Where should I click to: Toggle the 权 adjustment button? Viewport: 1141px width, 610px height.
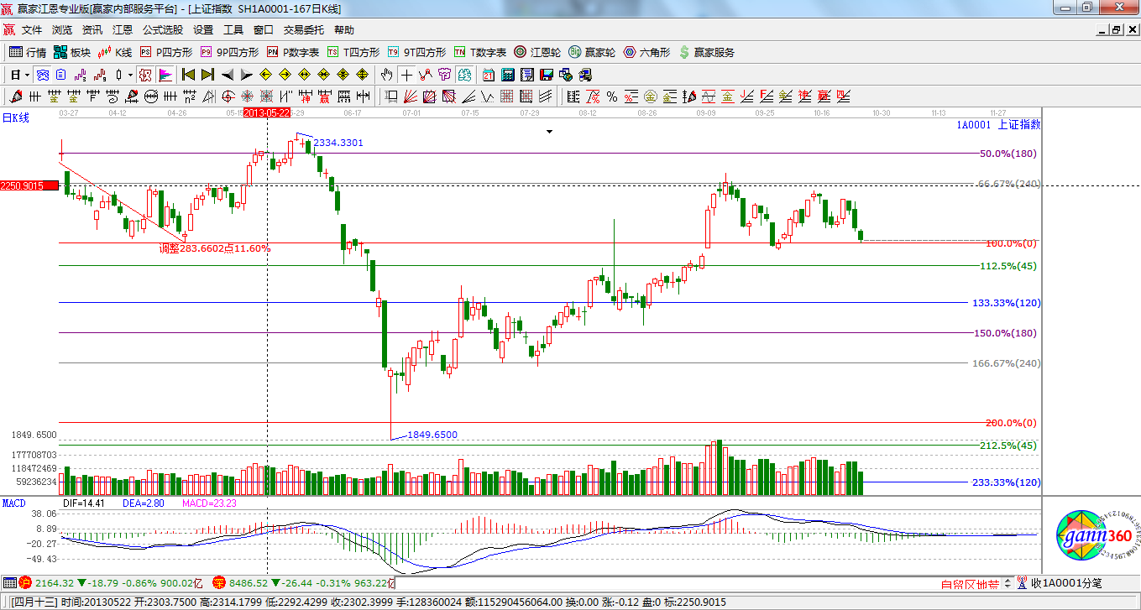coord(145,75)
